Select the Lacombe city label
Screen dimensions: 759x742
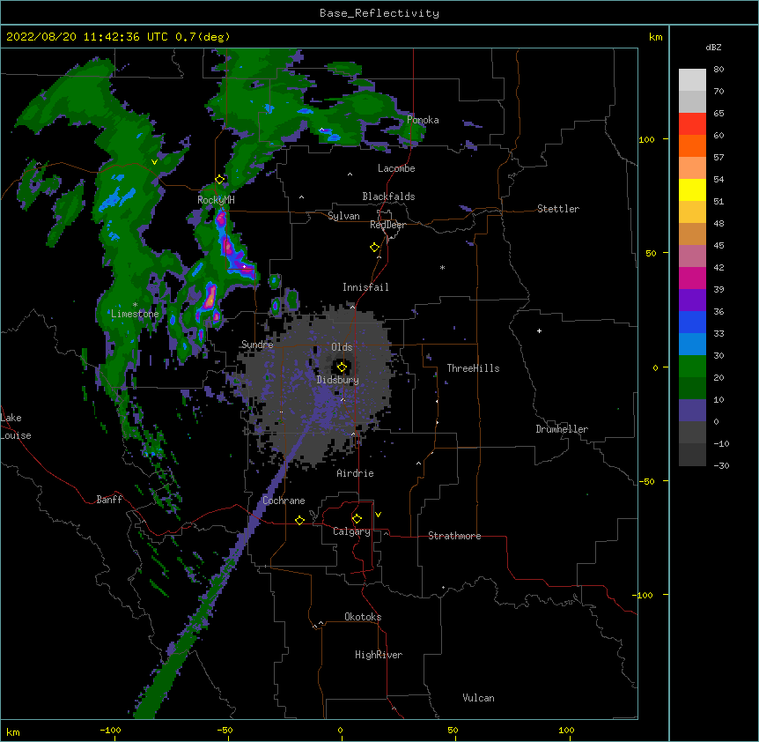coord(396,168)
